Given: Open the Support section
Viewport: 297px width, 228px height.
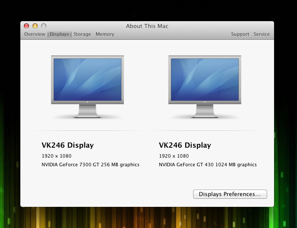Looking at the screenshot, I should 240,34.
